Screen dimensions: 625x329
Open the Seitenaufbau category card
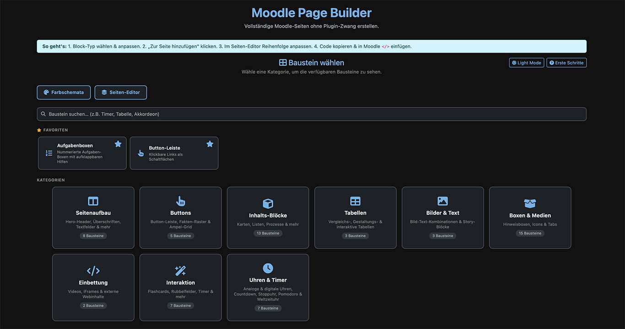pos(93,218)
